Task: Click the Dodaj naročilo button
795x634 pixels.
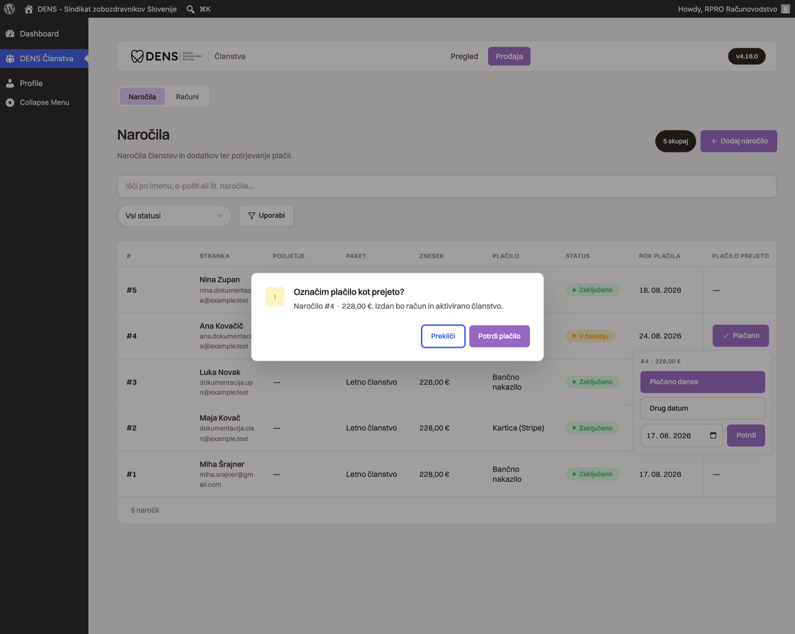Action: 739,141
